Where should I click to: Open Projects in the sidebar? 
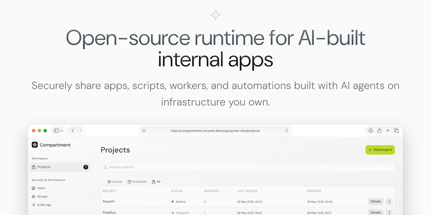60,167
